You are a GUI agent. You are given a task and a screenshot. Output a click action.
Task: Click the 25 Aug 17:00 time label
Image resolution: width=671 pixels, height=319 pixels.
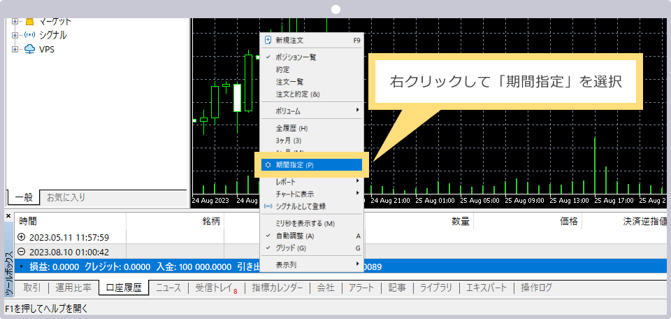[614, 200]
